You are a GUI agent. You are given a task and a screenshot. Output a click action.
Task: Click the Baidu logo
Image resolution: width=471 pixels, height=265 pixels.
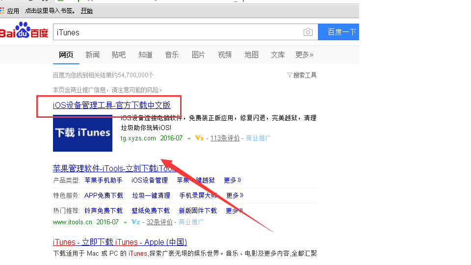[x=24, y=30]
